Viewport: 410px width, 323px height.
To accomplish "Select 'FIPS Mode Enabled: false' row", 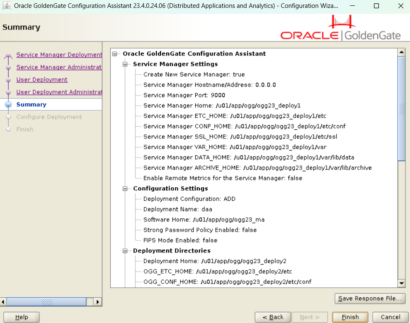I will [x=180, y=240].
